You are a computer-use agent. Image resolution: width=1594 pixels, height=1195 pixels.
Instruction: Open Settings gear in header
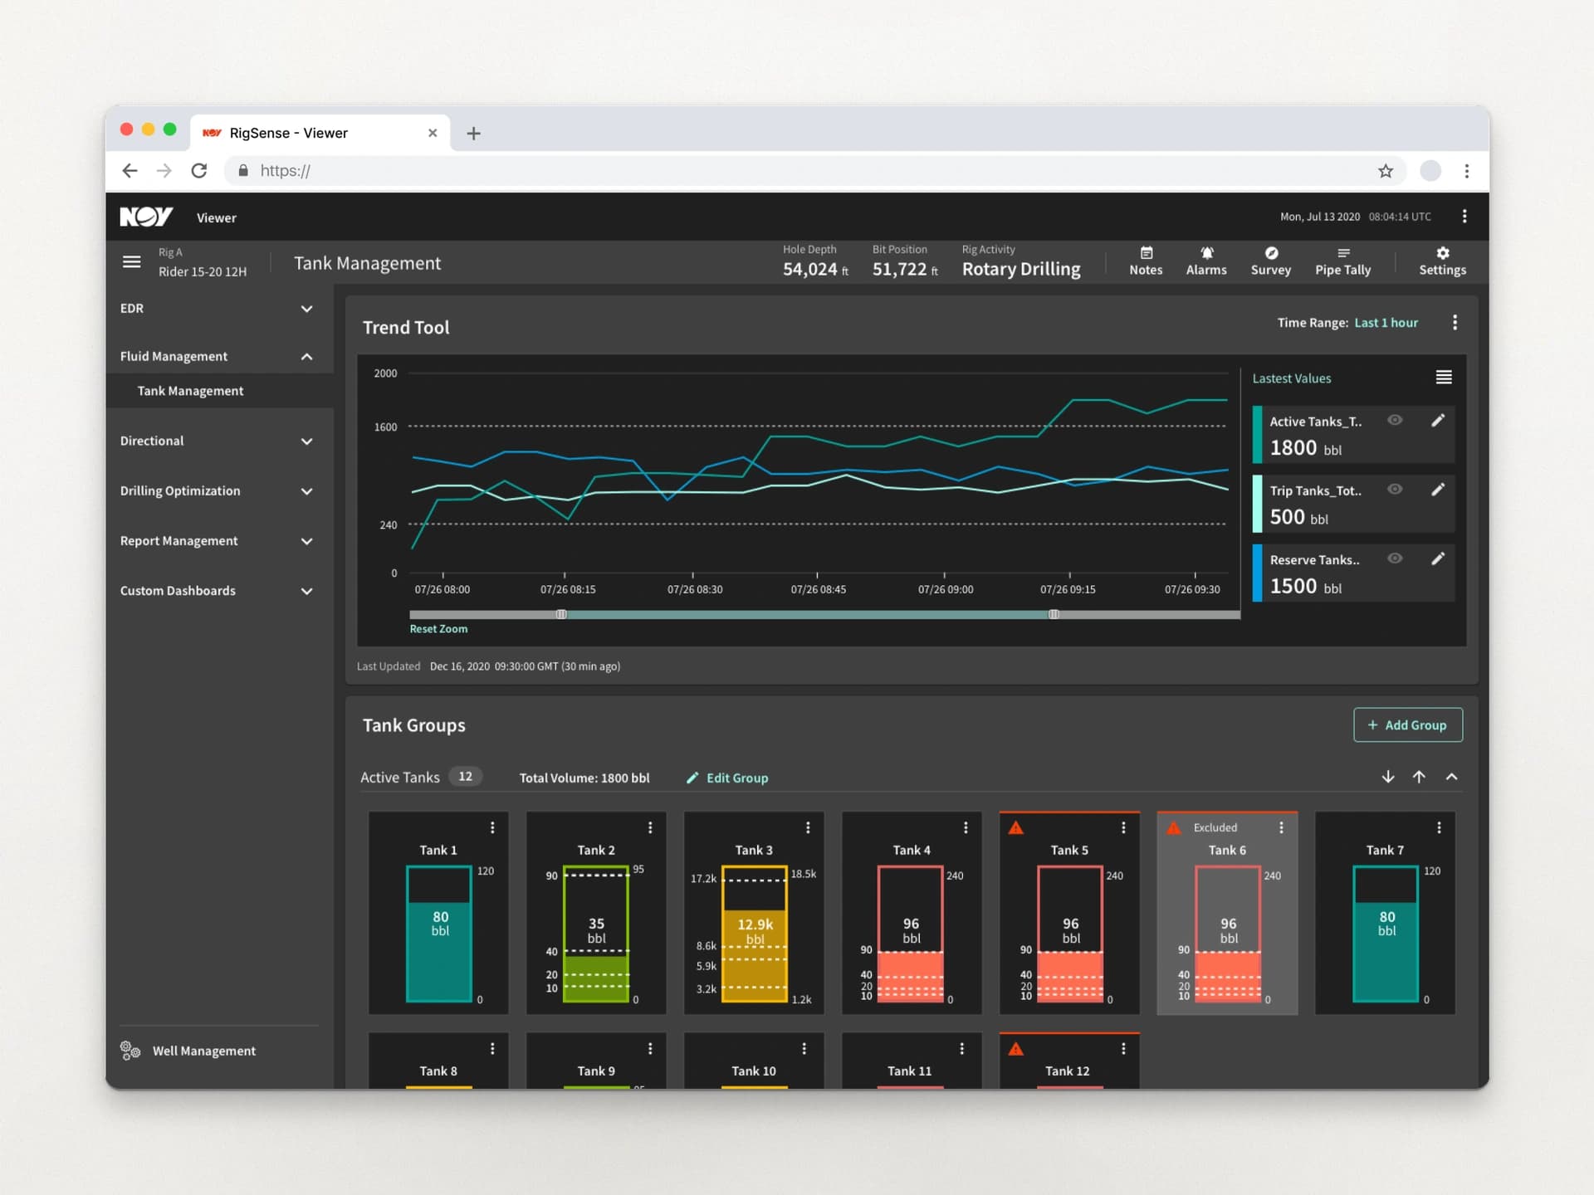1442,253
